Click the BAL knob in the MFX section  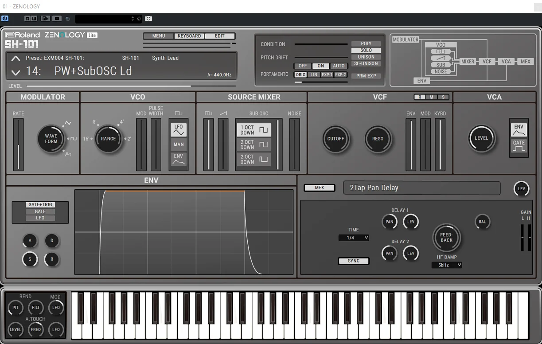[482, 222]
